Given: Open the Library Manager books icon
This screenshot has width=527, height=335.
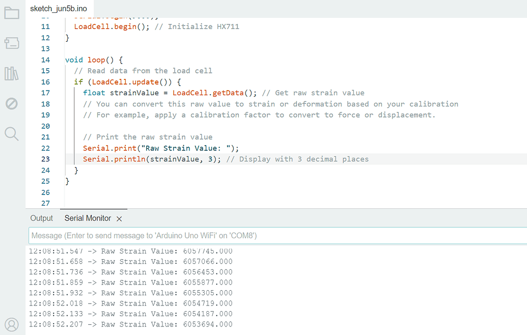Looking at the screenshot, I should tap(11, 73).
